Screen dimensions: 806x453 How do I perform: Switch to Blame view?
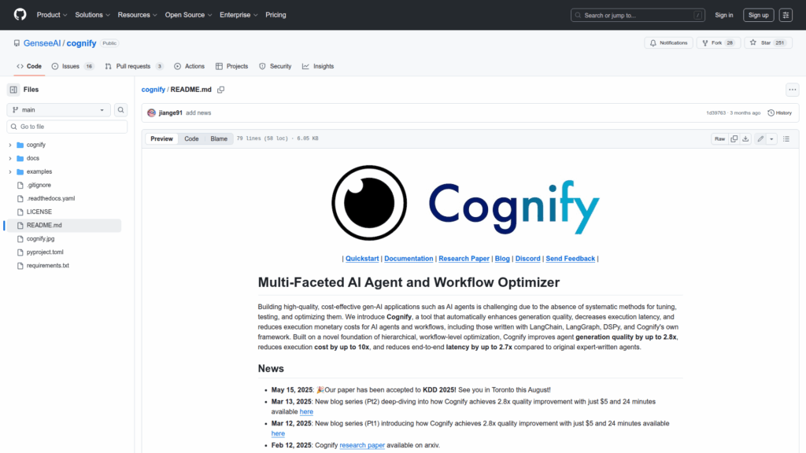(x=218, y=139)
